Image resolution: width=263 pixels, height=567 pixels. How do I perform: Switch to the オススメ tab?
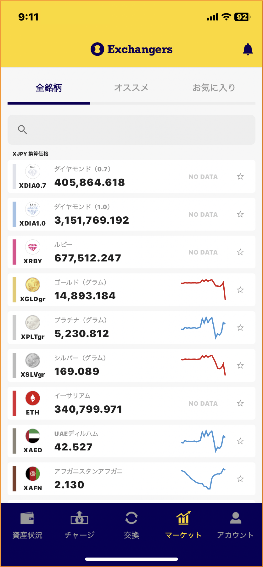coord(131,88)
